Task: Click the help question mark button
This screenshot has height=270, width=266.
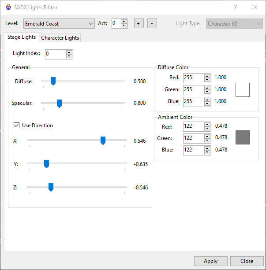Action: 236,7
